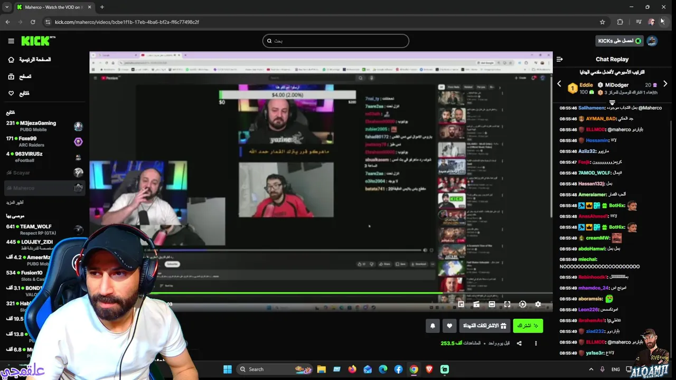This screenshot has width=676, height=380.
Task: Open Scayar offline channel in sidebar
Action: (x=44, y=173)
